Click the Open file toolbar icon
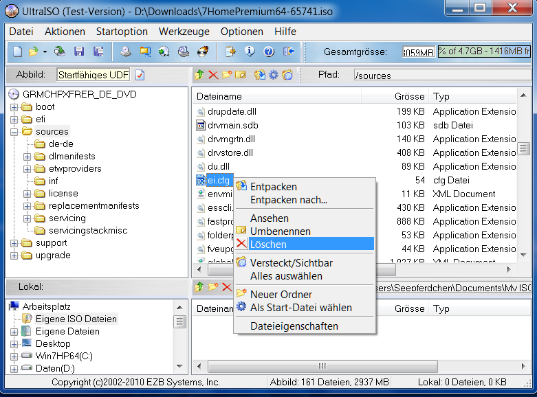537x397 pixels. click(x=34, y=52)
